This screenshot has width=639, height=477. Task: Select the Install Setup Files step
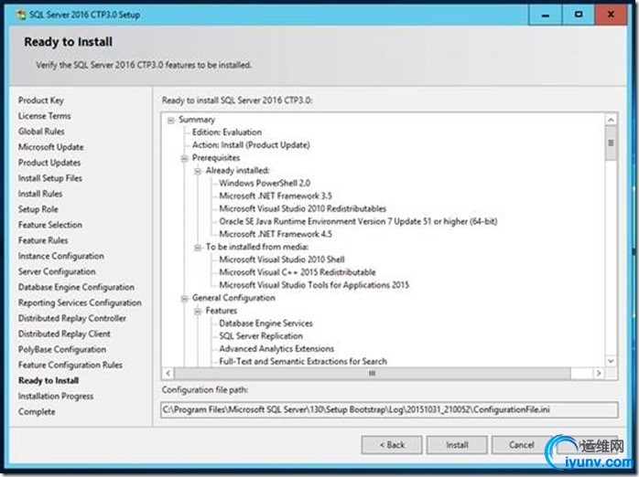50,178
